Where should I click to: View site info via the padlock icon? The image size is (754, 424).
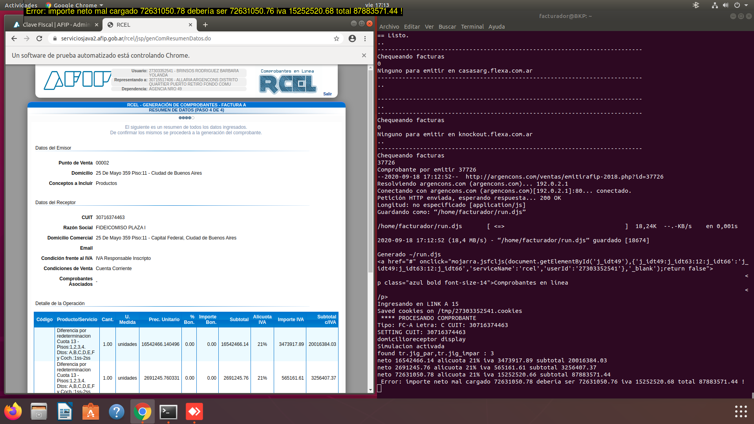click(55, 38)
